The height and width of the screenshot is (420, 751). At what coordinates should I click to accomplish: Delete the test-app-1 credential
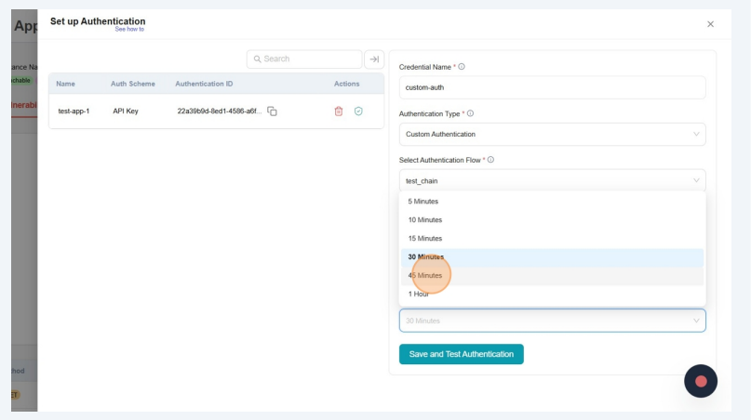point(339,112)
